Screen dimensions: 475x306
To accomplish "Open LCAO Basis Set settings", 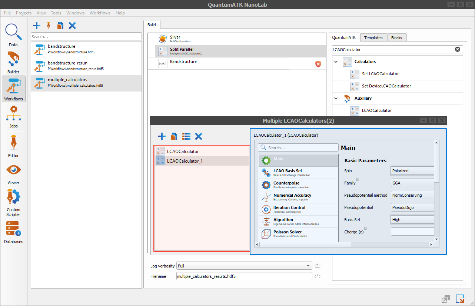I will pyautogui.click(x=298, y=173).
